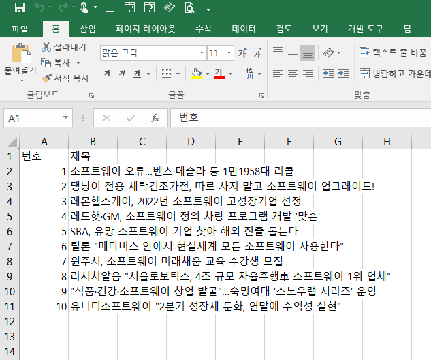The height and width of the screenshot is (360, 431).
Task: Open touch/mouse mode dropdown arrow
Action: (95, 7)
